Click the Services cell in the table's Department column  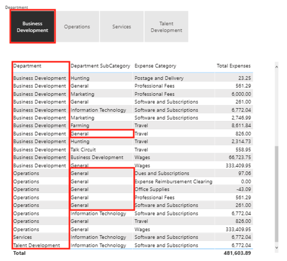coord(23,237)
